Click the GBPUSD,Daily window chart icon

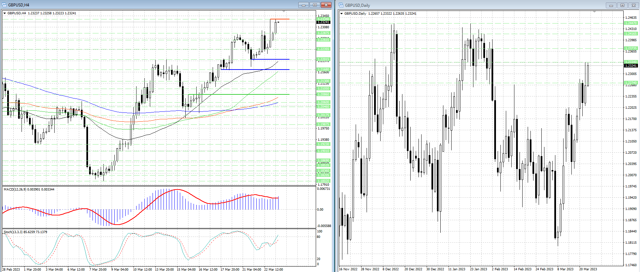341,5
